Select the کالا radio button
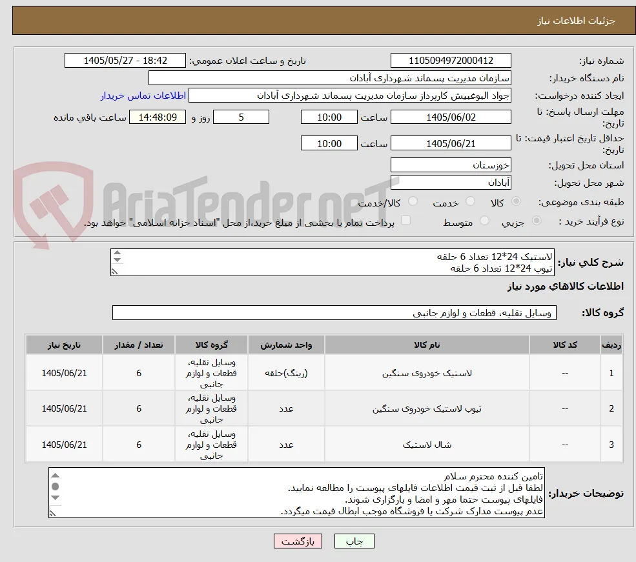The width and height of the screenshot is (636, 562). pos(516,201)
